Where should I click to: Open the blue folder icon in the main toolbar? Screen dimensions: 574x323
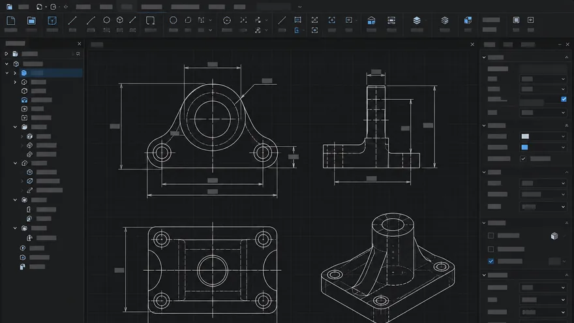(x=31, y=20)
